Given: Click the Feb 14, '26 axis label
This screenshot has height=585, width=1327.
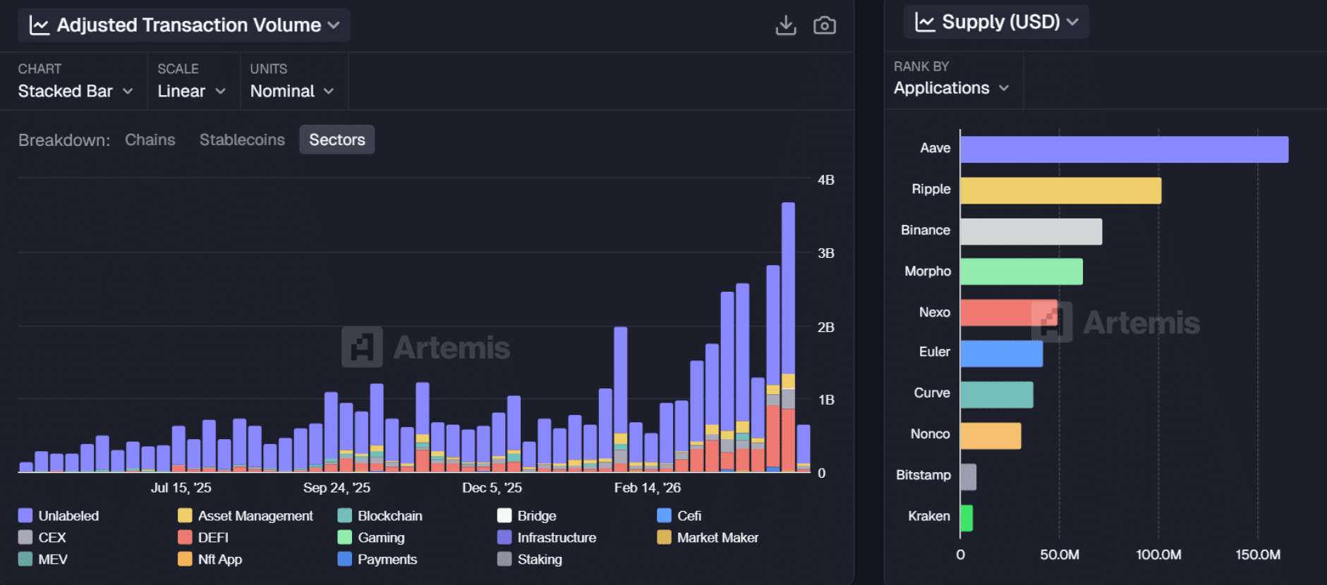Looking at the screenshot, I should tap(647, 488).
